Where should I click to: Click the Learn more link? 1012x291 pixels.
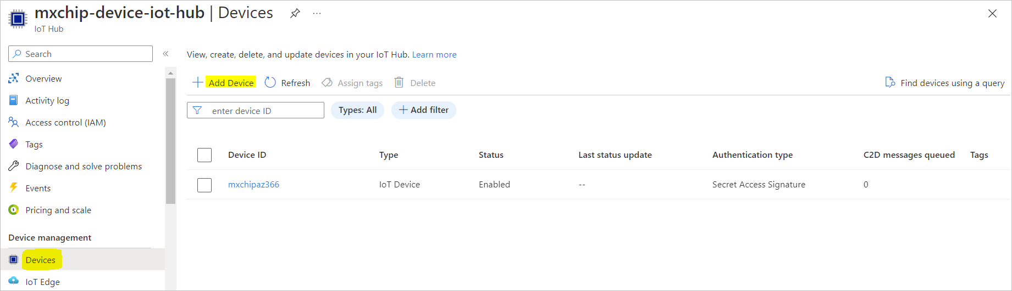coord(434,54)
